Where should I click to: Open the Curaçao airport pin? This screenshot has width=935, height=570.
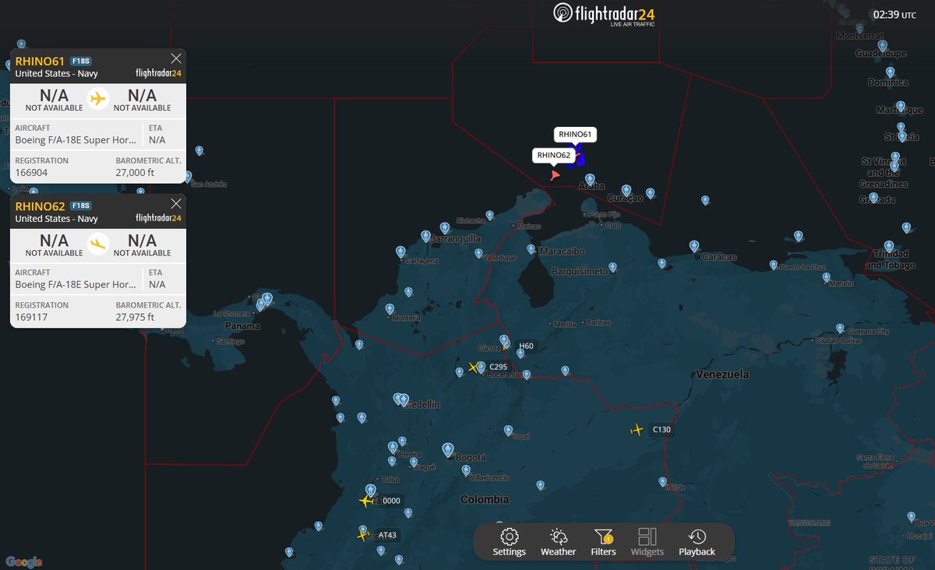coord(626,190)
